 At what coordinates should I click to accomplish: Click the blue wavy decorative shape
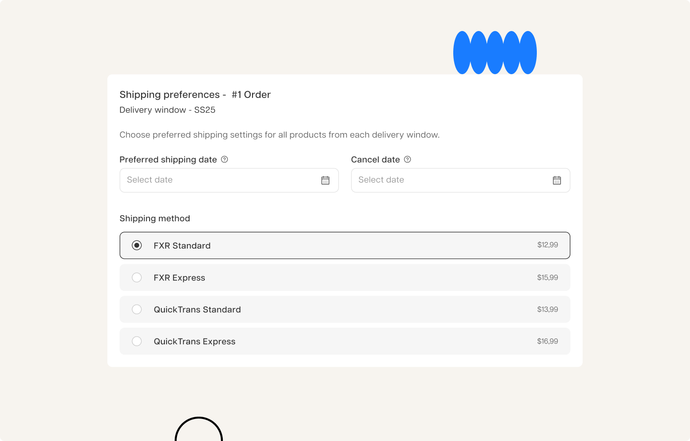tap(495, 53)
